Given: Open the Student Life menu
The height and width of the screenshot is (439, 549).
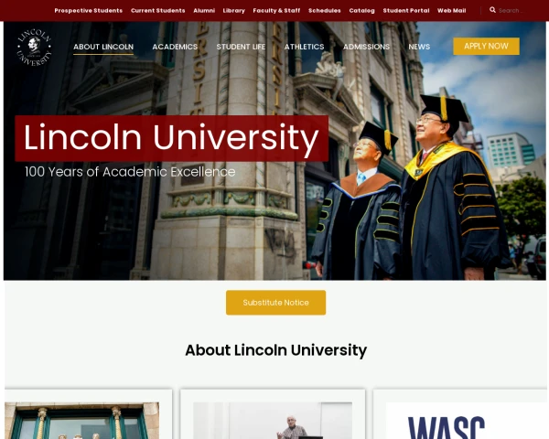Looking at the screenshot, I should pyautogui.click(x=241, y=47).
